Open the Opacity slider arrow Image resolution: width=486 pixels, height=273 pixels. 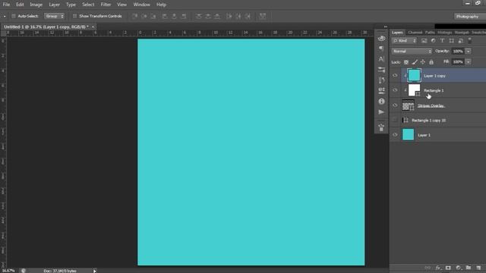[x=468, y=51]
